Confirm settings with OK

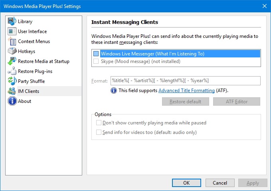coord(186,183)
